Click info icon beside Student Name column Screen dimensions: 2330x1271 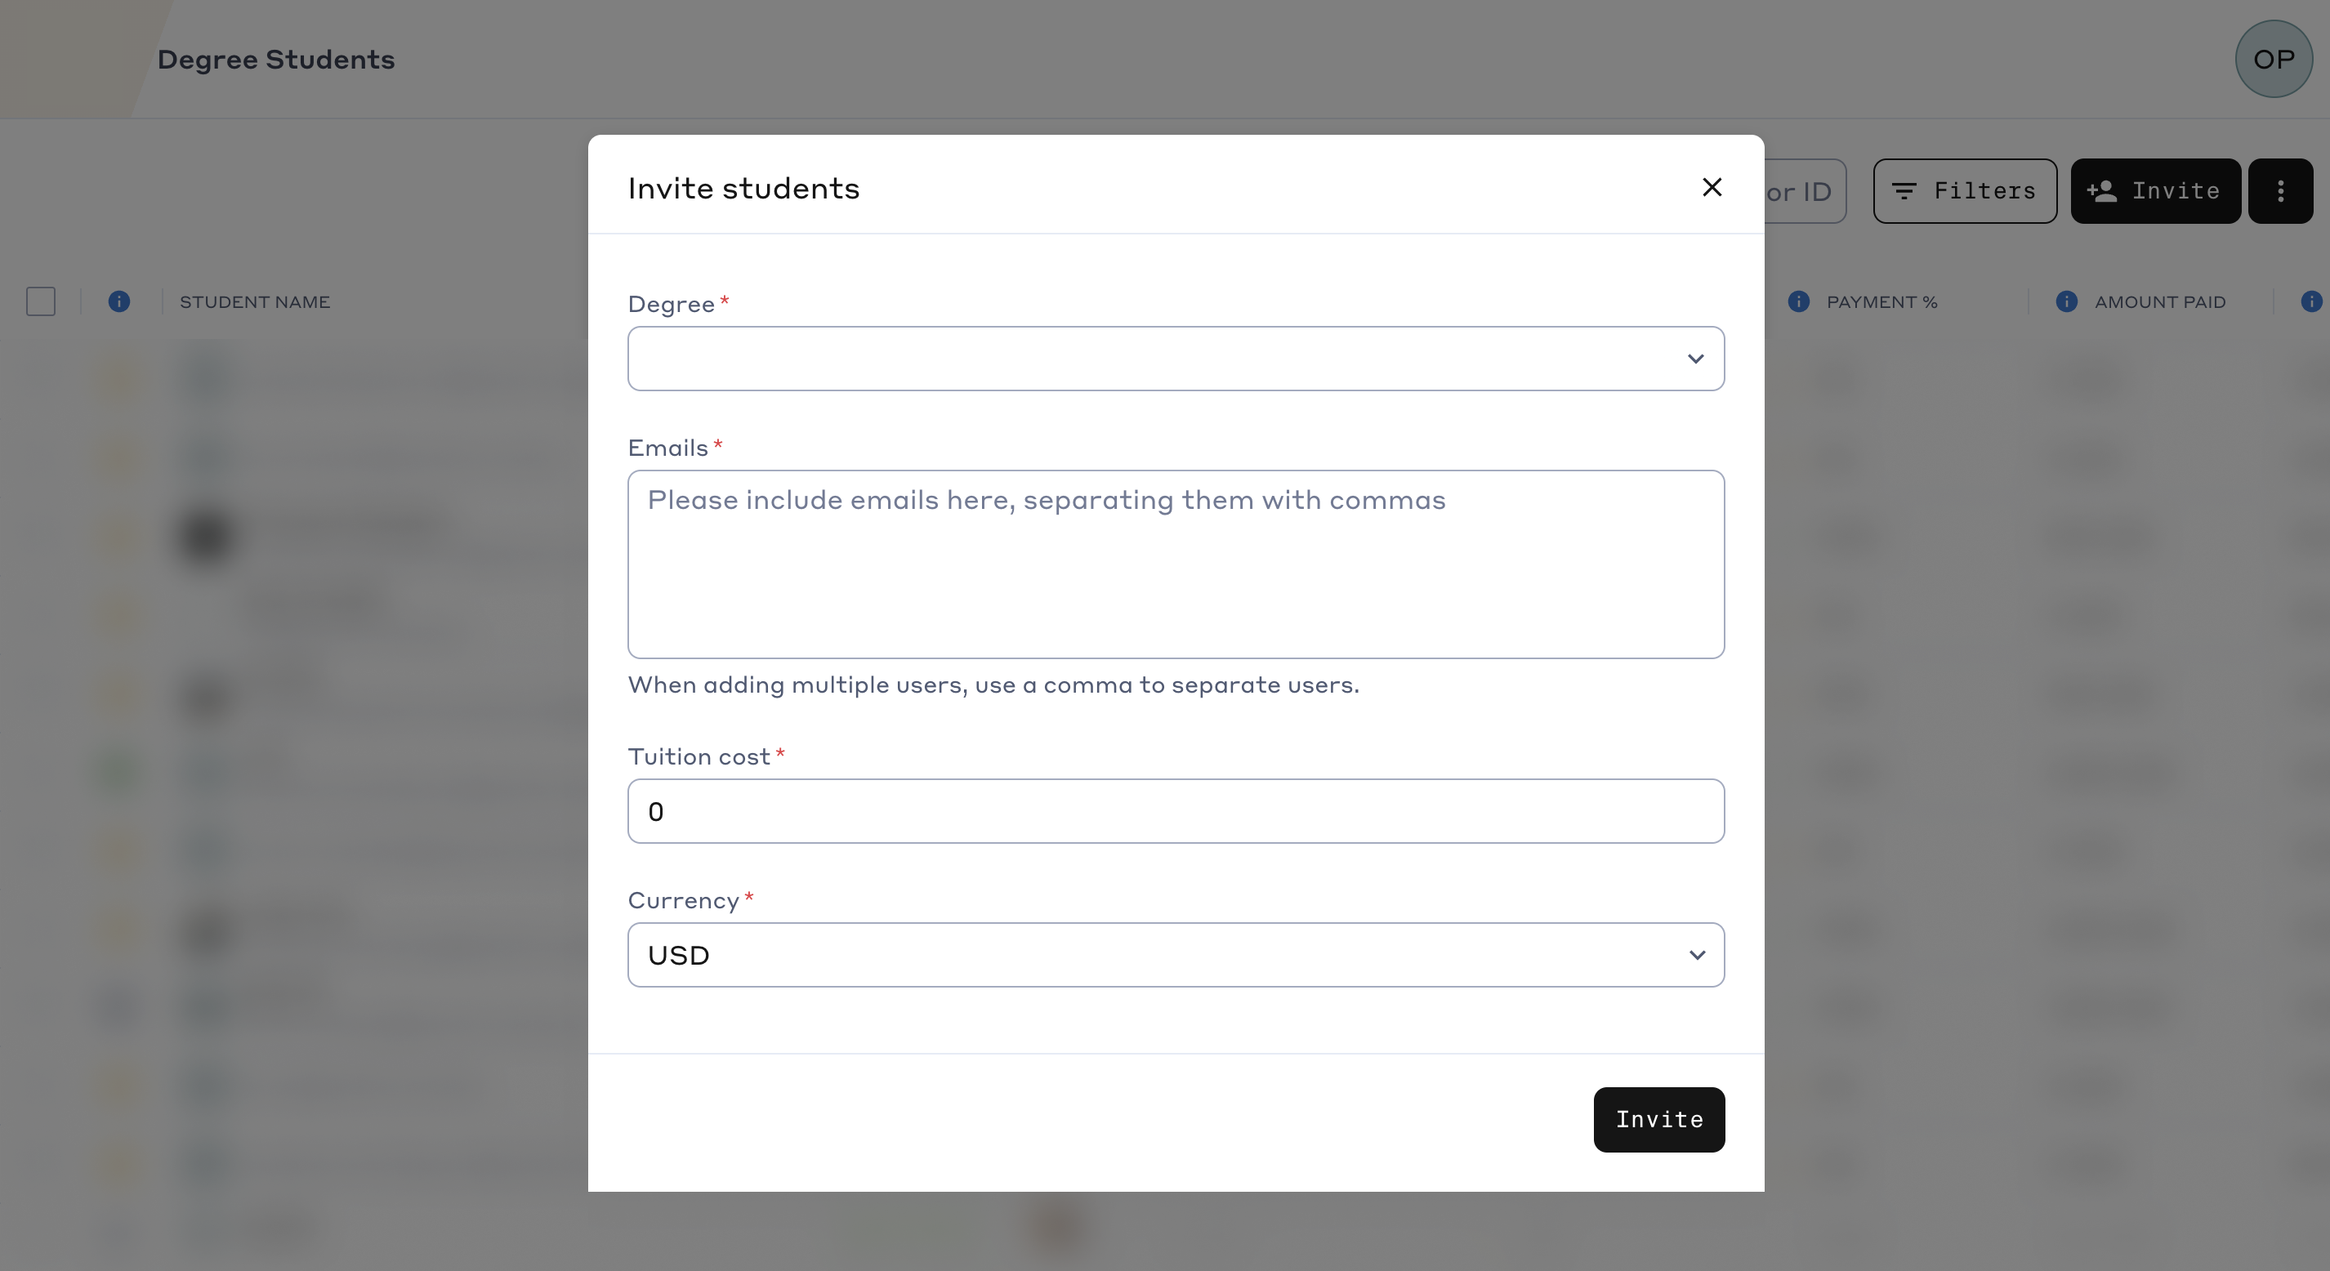point(118,301)
